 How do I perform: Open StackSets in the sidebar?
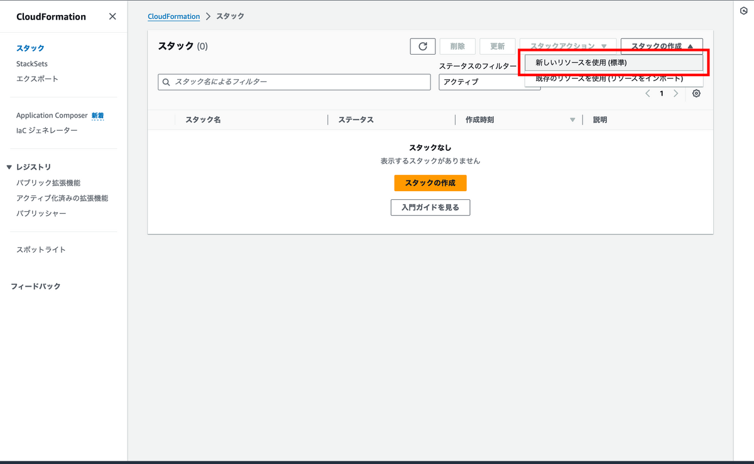(x=32, y=64)
